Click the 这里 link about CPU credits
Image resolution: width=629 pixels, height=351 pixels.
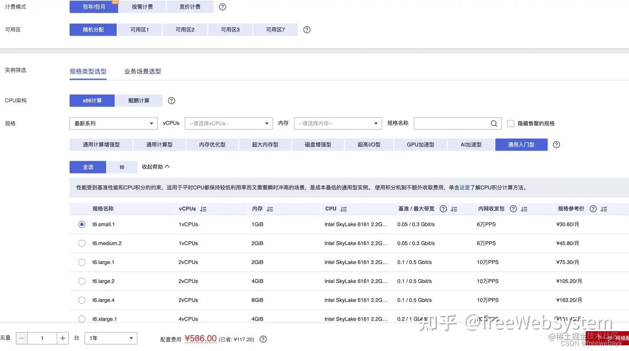tap(464, 188)
